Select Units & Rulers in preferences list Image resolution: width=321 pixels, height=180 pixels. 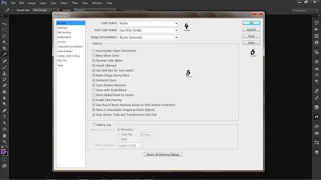click(x=65, y=51)
